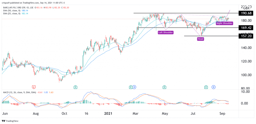
Task: Select the Left Shoulder annotation label
Action: pyautogui.click(x=165, y=32)
